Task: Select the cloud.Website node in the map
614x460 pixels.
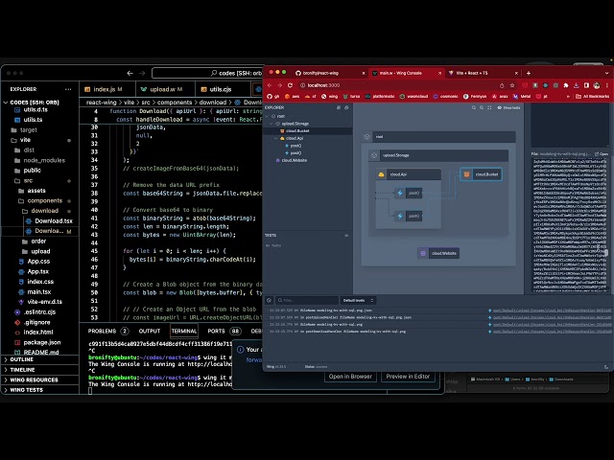Action: (437, 252)
